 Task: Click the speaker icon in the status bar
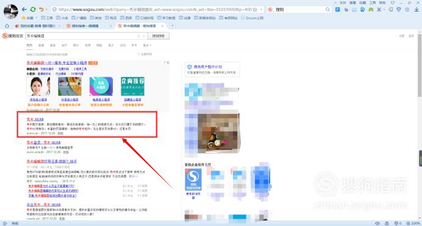coord(377,224)
